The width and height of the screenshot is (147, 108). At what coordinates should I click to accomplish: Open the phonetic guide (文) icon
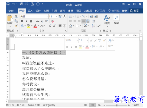click(x=60, y=16)
